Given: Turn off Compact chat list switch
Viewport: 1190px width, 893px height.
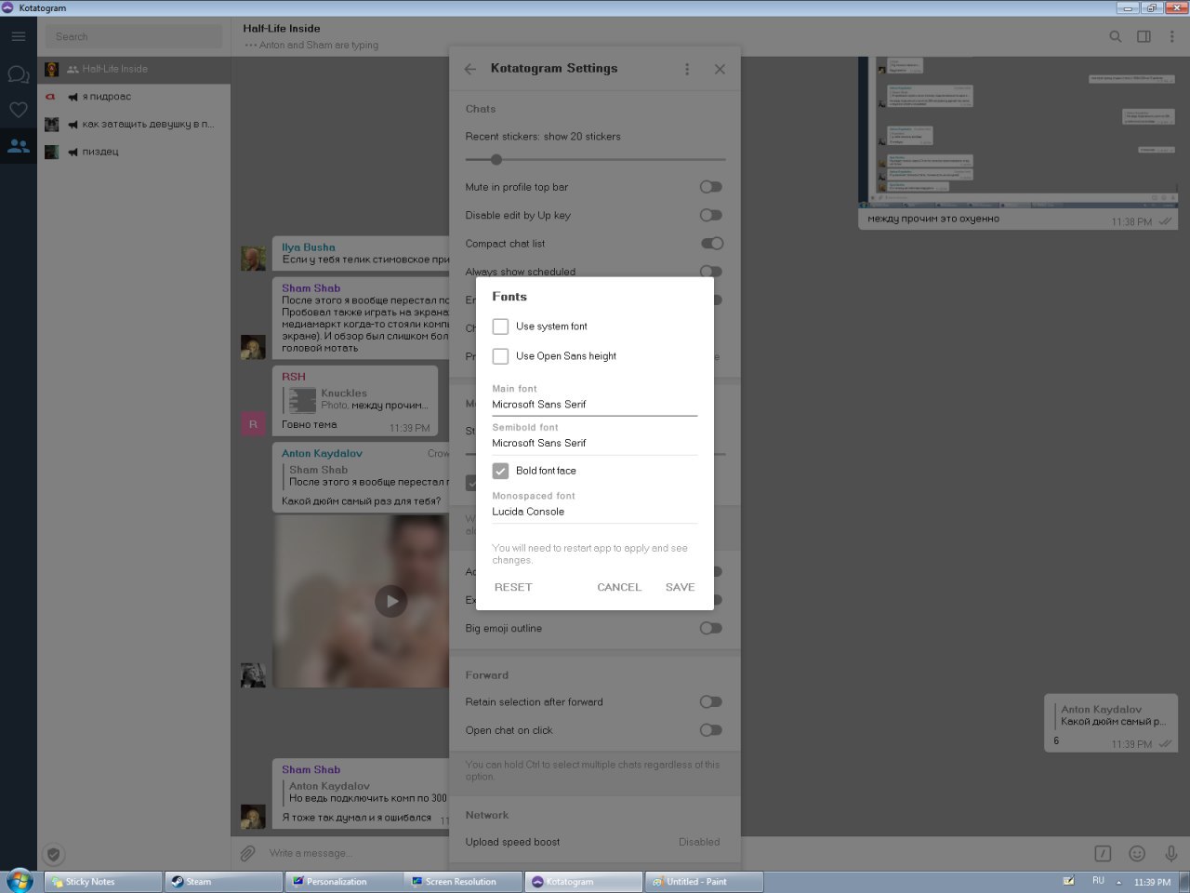Looking at the screenshot, I should click(711, 244).
